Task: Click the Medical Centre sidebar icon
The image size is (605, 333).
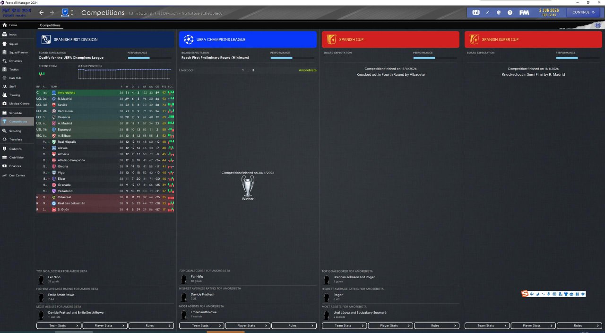Action: click(5, 104)
